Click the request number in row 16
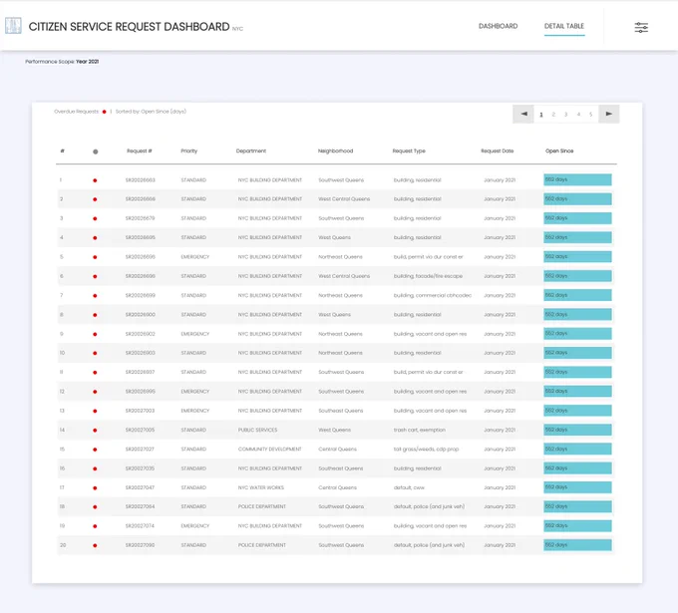This screenshot has height=613, width=678. tap(141, 468)
